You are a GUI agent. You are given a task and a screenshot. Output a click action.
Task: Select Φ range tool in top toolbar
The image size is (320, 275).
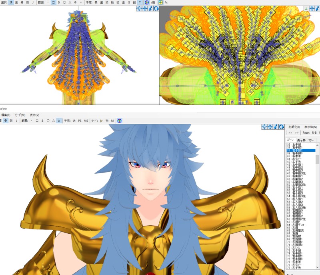(x=75, y=2)
